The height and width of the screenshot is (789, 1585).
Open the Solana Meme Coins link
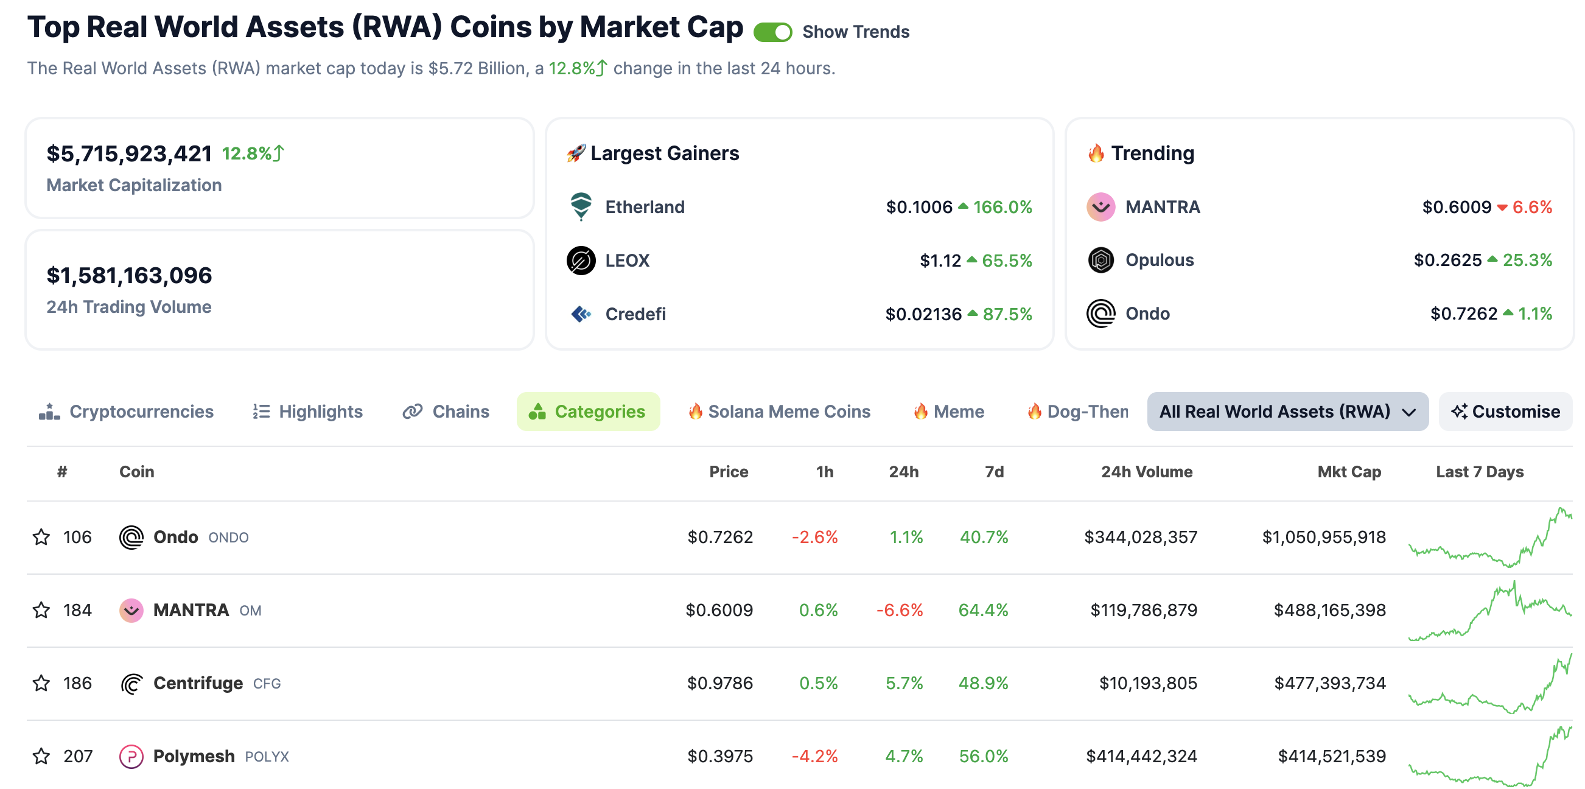pos(779,412)
